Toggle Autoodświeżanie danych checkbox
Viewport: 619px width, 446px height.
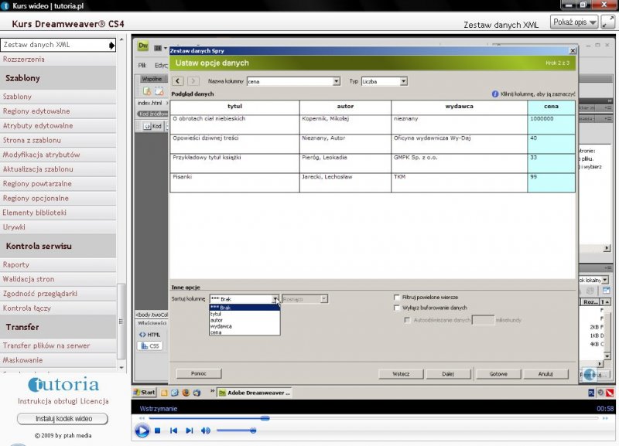408,318
